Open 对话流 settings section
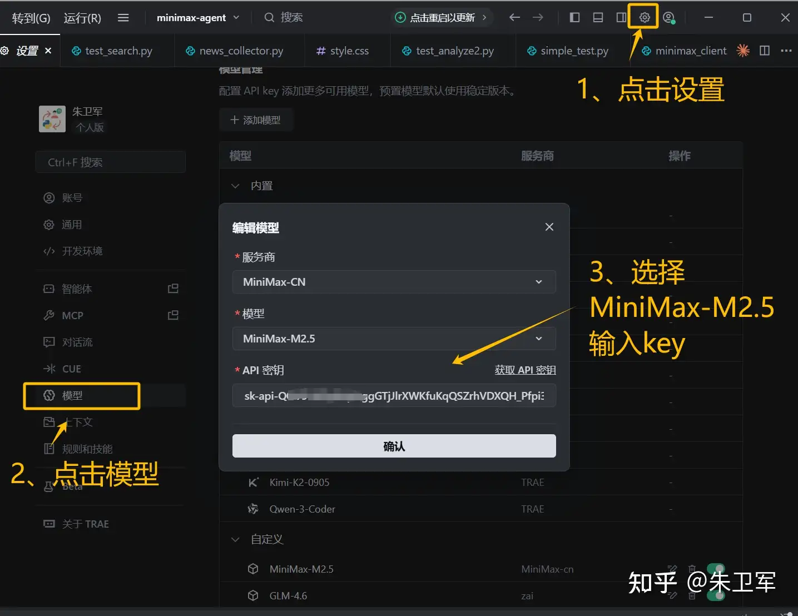798x616 pixels. [x=110, y=342]
